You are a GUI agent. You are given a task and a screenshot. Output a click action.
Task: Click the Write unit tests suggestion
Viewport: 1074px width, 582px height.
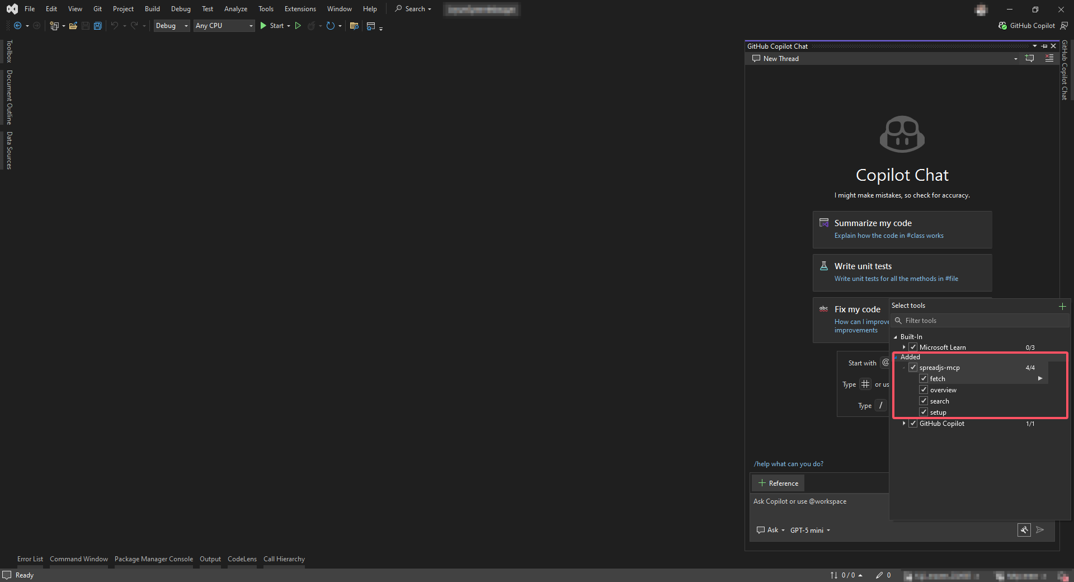pyautogui.click(x=902, y=273)
